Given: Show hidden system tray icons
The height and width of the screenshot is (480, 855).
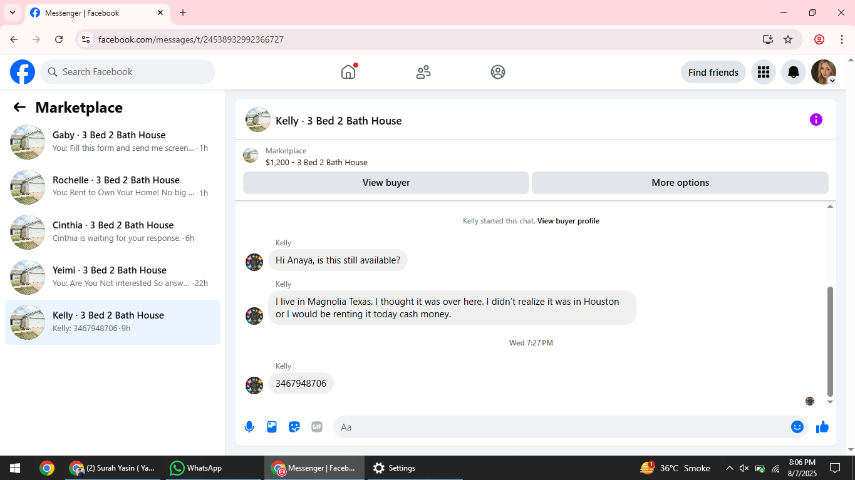Looking at the screenshot, I should click(729, 468).
